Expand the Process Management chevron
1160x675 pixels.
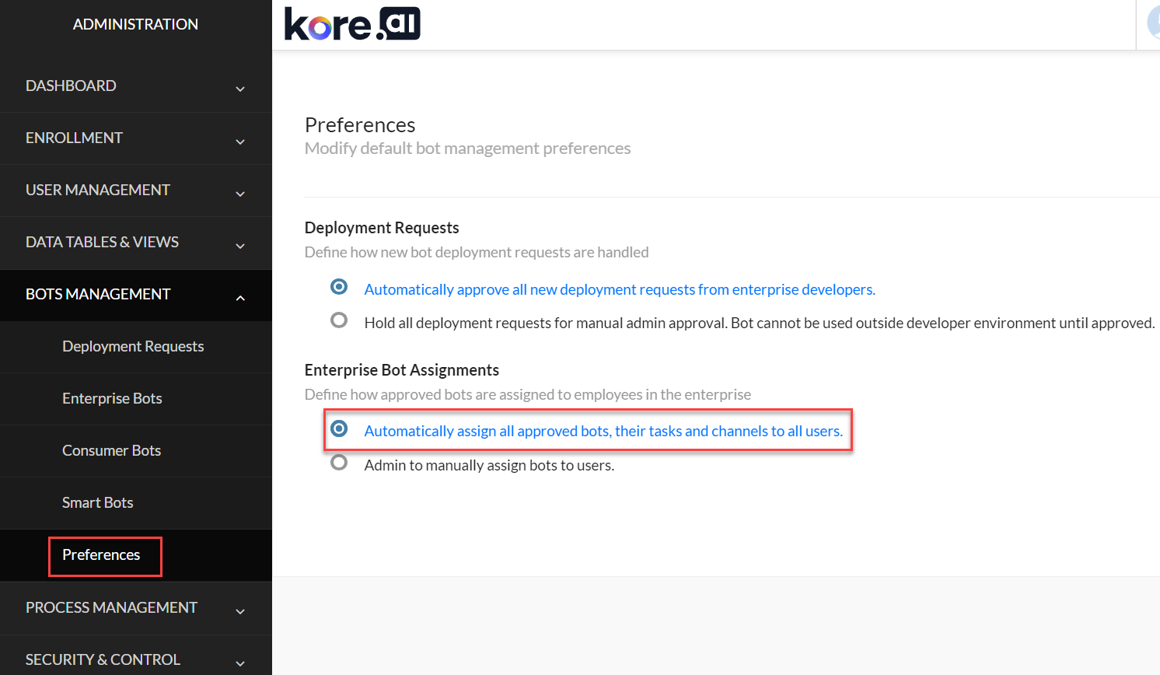coord(240,611)
